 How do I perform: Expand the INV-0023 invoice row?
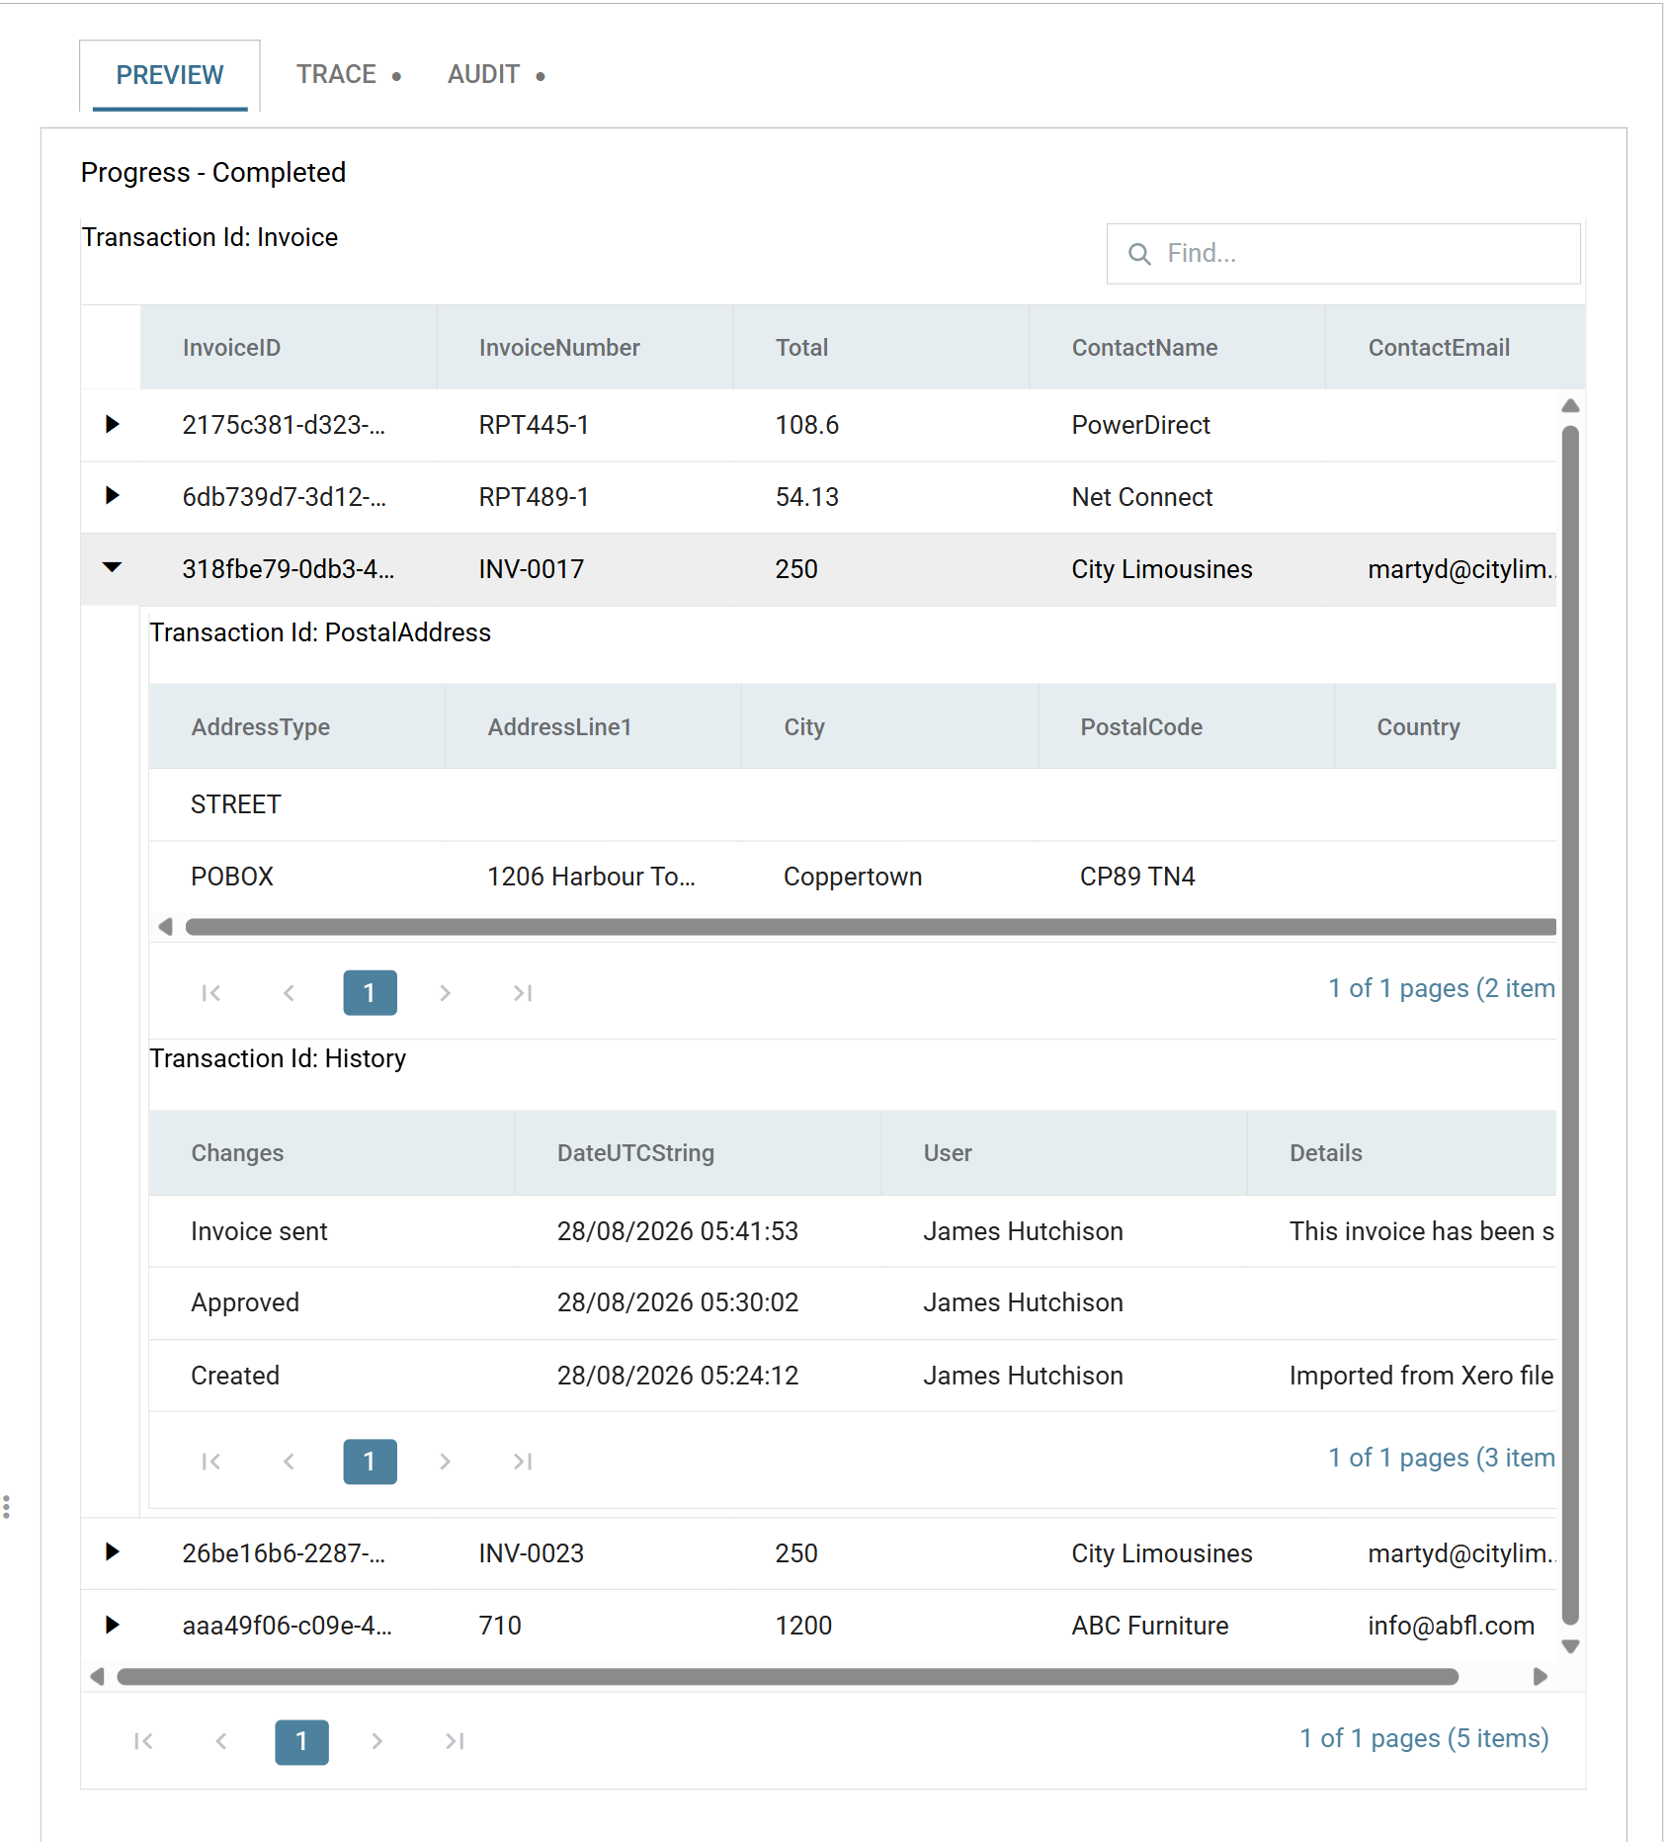pyautogui.click(x=112, y=1552)
